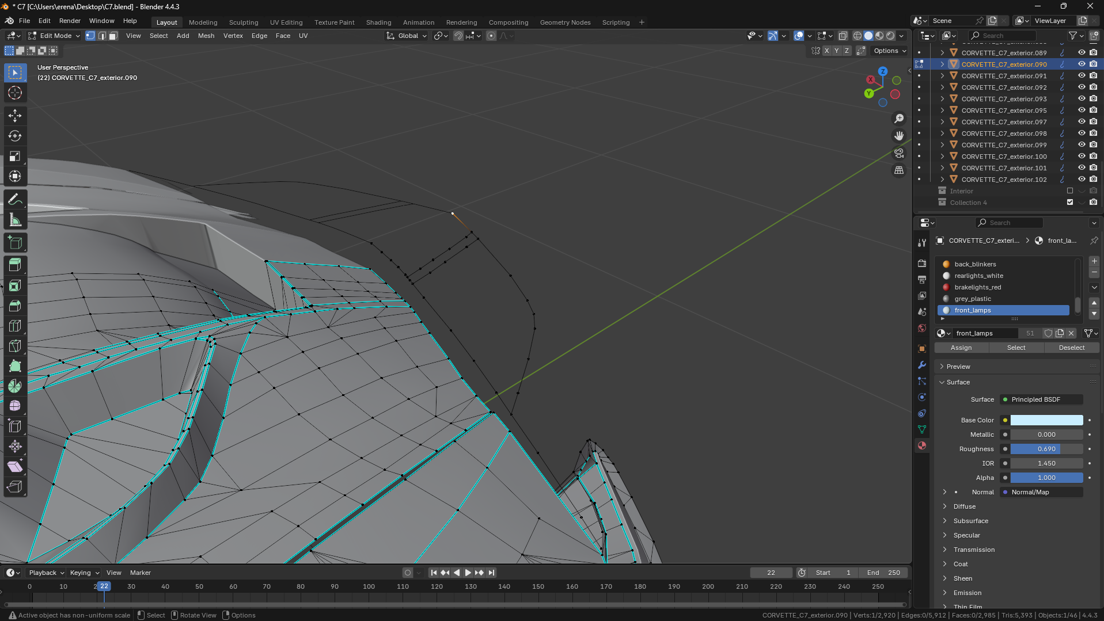Toggle camera view icon in viewport
The image size is (1104, 621).
(x=898, y=153)
